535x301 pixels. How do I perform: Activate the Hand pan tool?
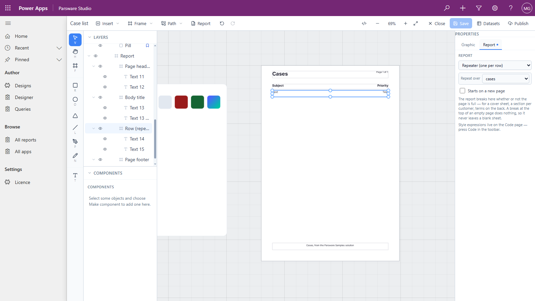(75, 53)
